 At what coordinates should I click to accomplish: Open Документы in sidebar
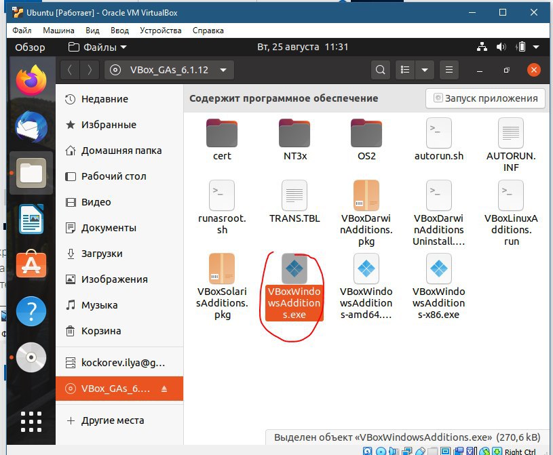click(x=119, y=228)
